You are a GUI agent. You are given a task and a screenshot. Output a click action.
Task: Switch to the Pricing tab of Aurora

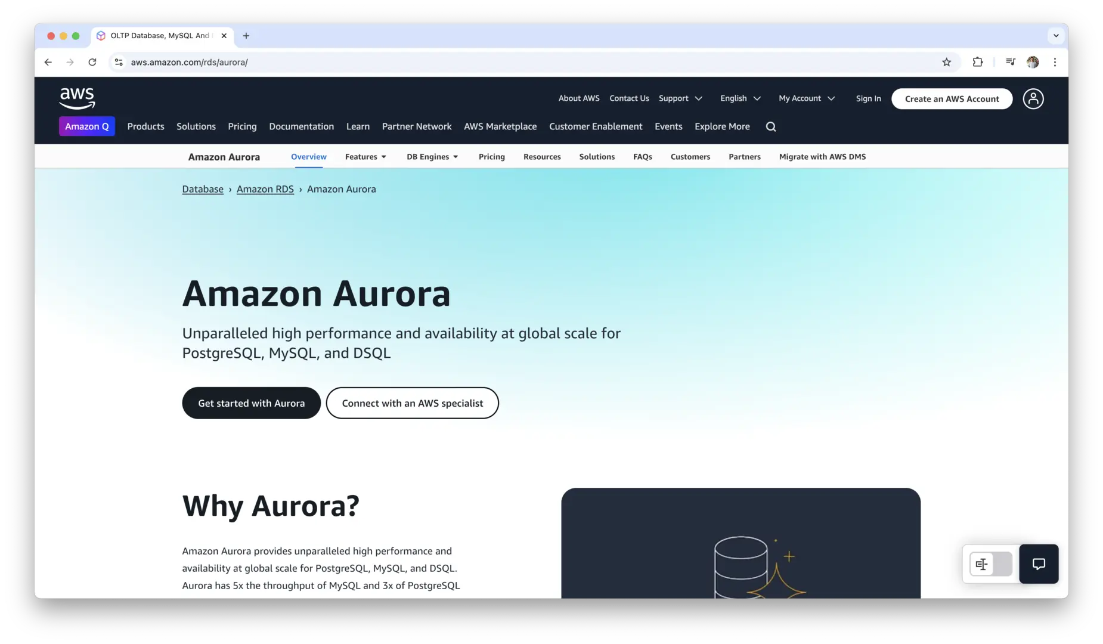[x=491, y=157]
